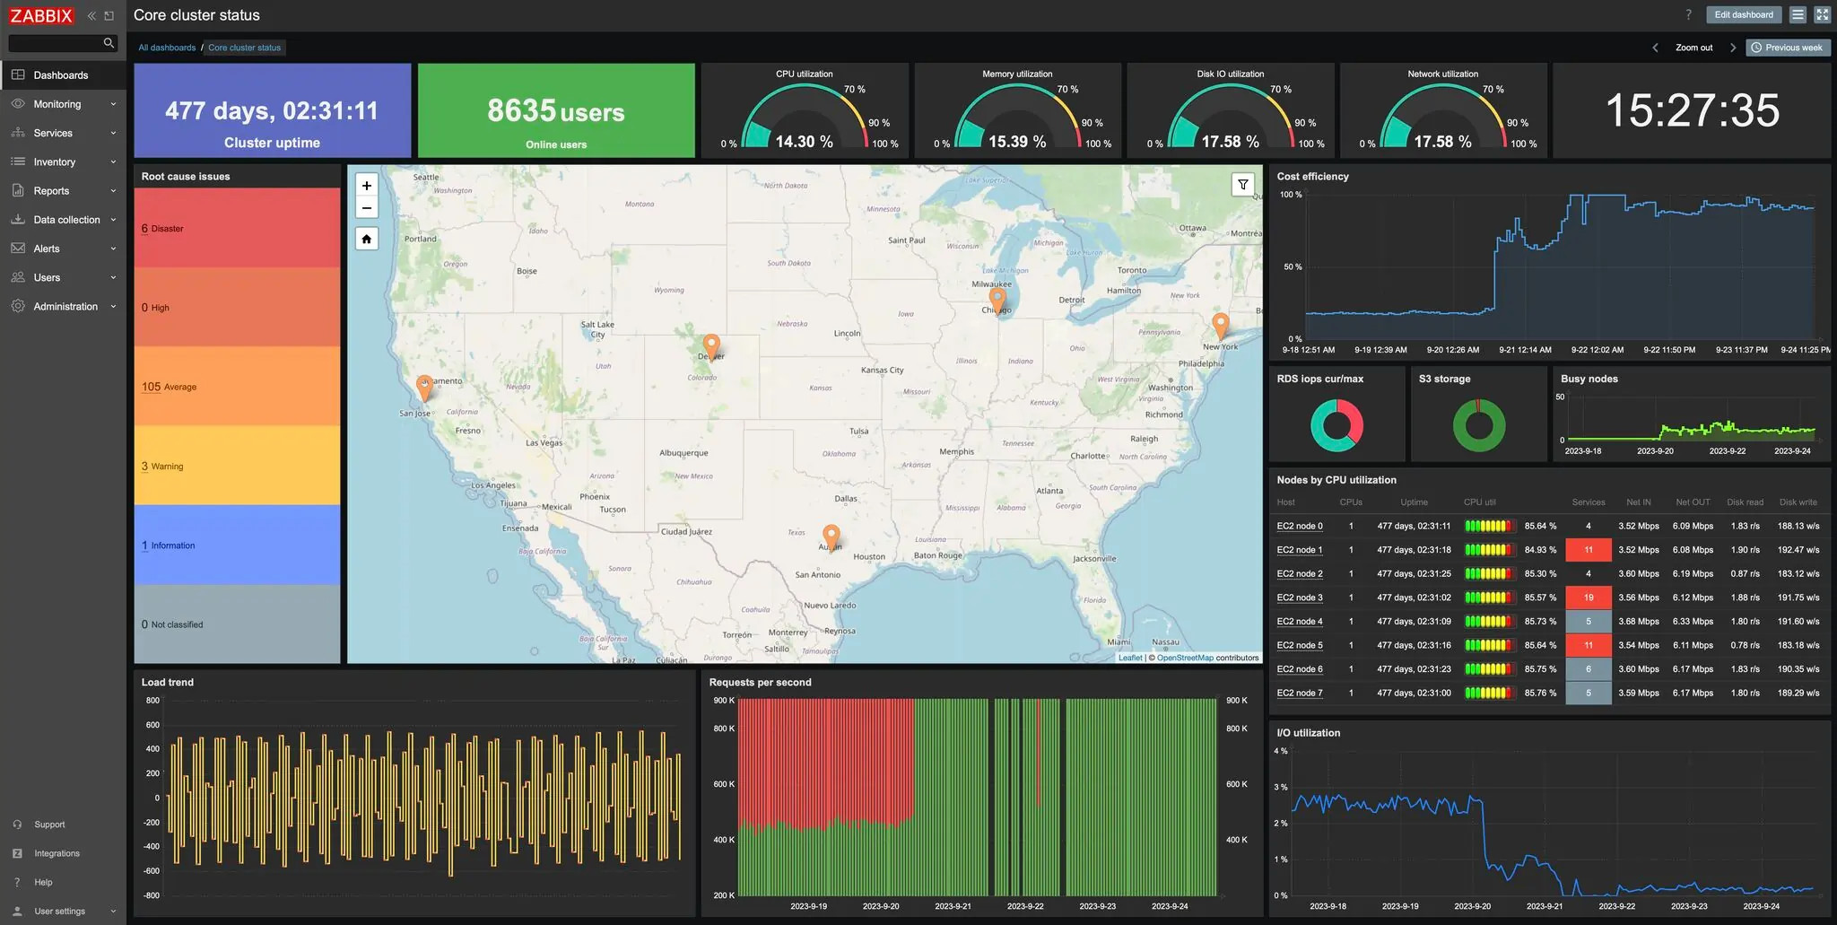Expand the Administration sidebar menu
This screenshot has height=925, width=1837.
pyautogui.click(x=63, y=307)
